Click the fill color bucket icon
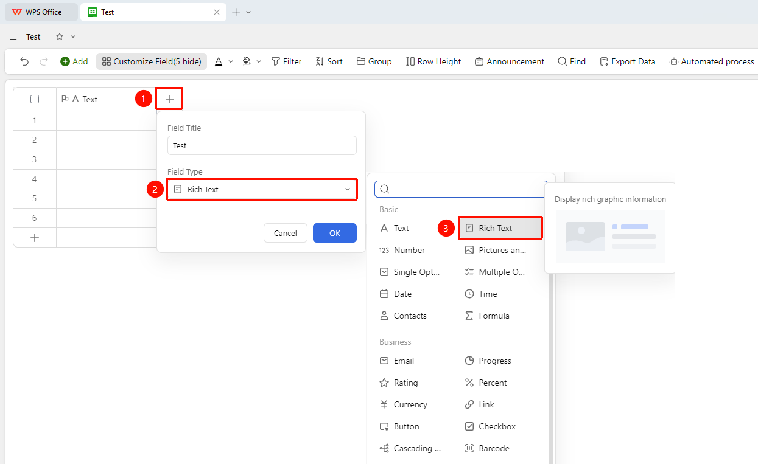Screen dimensions: 758x464 click(247, 61)
